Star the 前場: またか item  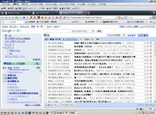point(46,84)
